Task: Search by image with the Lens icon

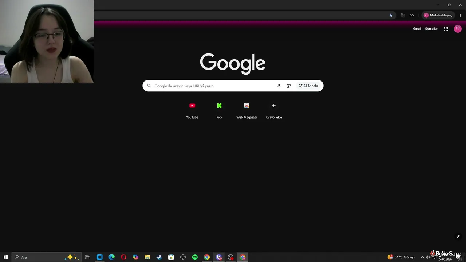Action: (x=289, y=86)
